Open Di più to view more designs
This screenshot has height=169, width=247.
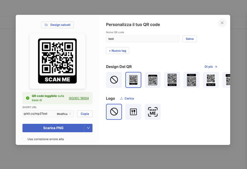point(211,67)
